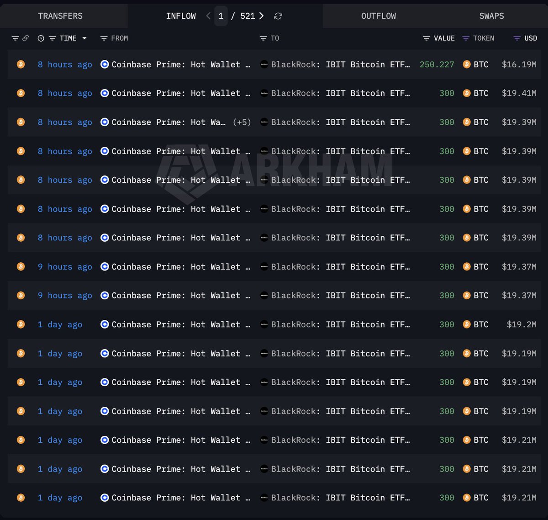This screenshot has width=548, height=520.
Task: Click the Coinbase logo in the $19.41M row
Action: point(105,93)
